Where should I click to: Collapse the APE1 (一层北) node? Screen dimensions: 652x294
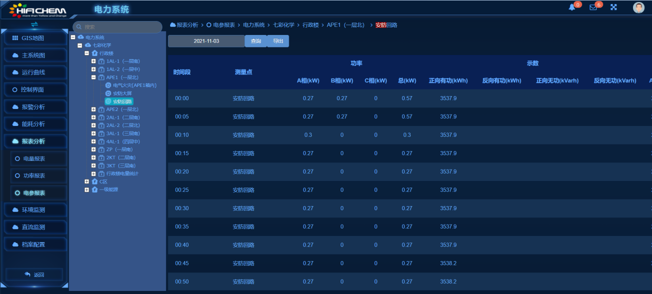tap(94, 77)
